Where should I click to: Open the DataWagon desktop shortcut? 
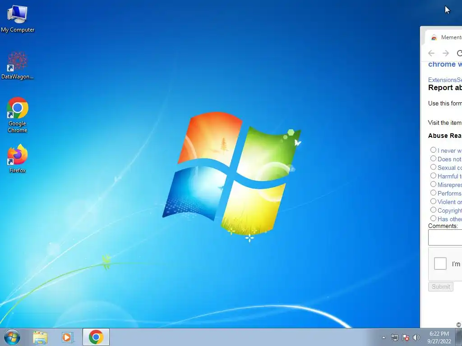[x=18, y=65]
